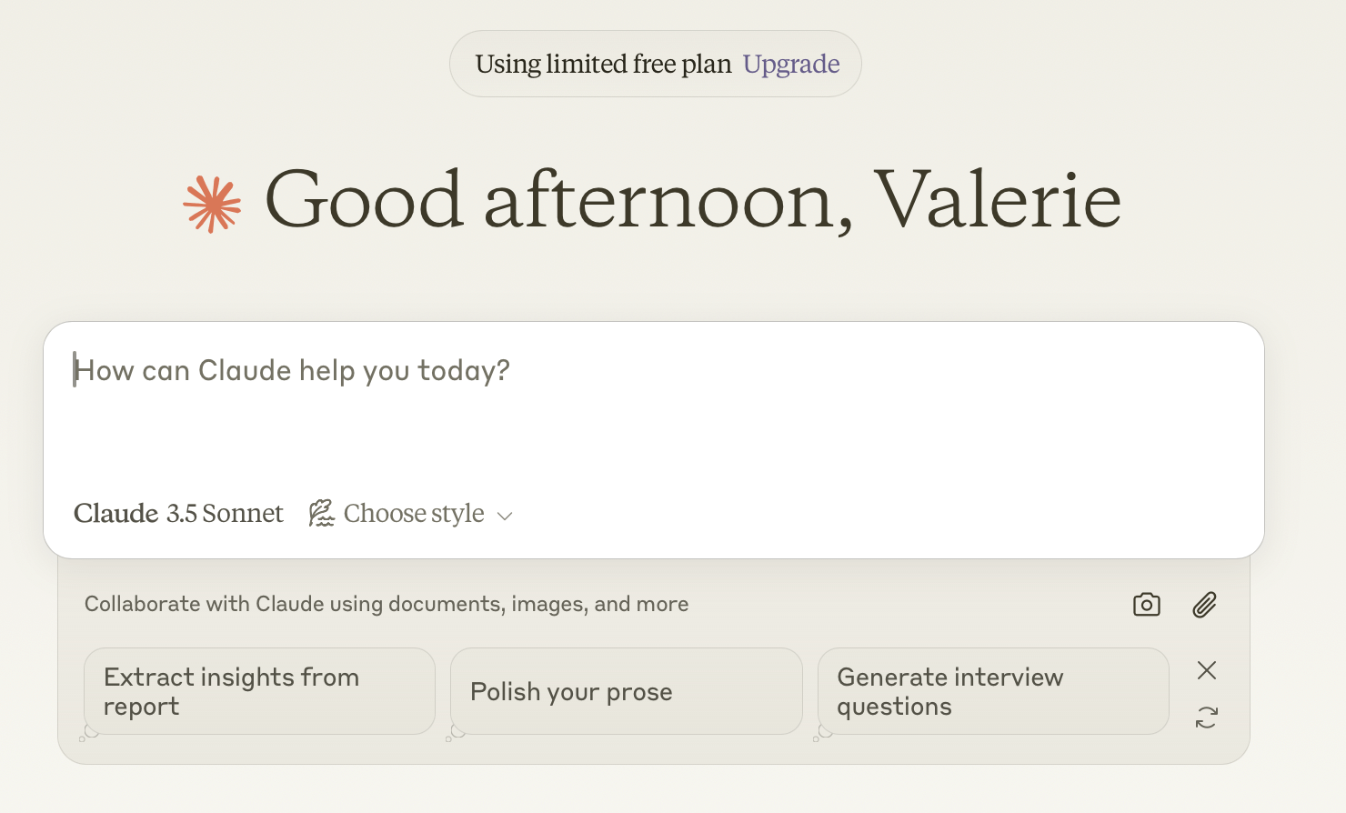
Task: Select 'Extract insights from report' suggestion
Action: pyautogui.click(x=259, y=691)
